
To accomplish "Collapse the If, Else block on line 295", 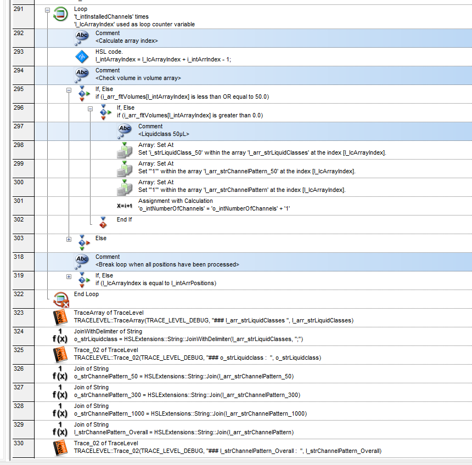I will pyautogui.click(x=69, y=89).
